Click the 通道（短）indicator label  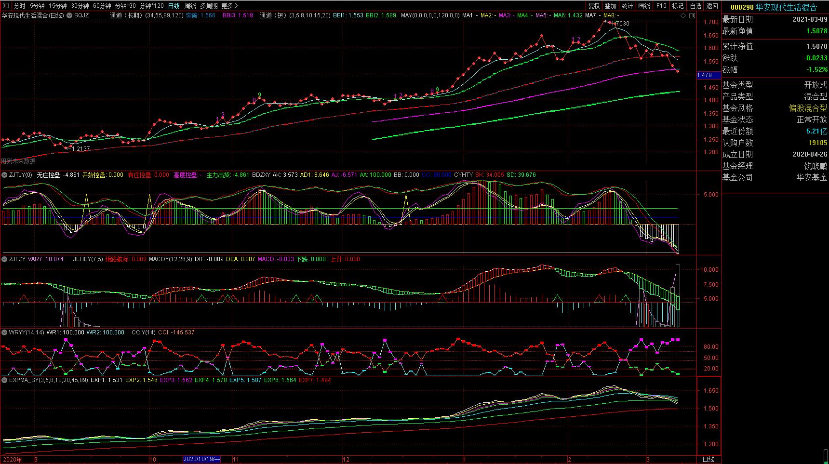pyautogui.click(x=295, y=15)
